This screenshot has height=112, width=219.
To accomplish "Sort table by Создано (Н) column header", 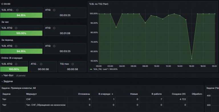I will pyautogui.click(x=179, y=94).
